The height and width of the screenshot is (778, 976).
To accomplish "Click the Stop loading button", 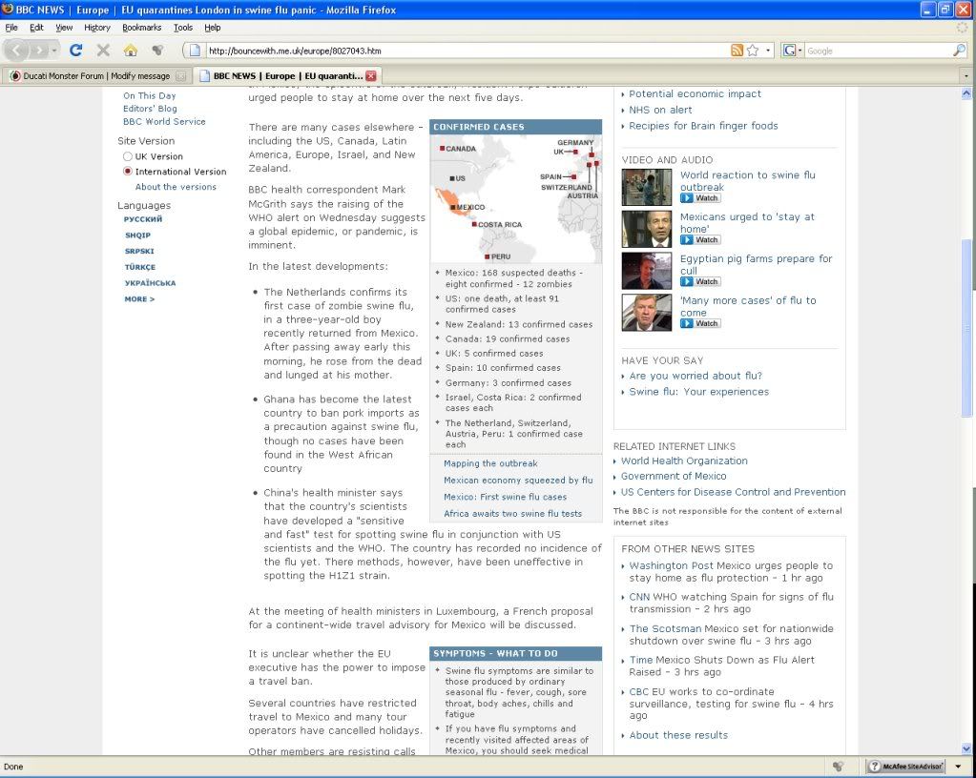I will coord(103,51).
